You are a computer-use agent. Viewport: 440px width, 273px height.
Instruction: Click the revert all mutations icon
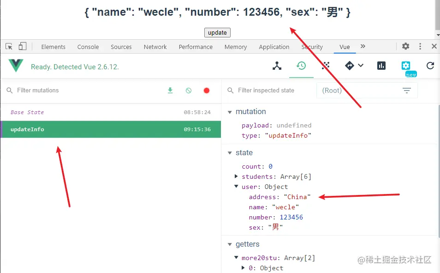189,90
